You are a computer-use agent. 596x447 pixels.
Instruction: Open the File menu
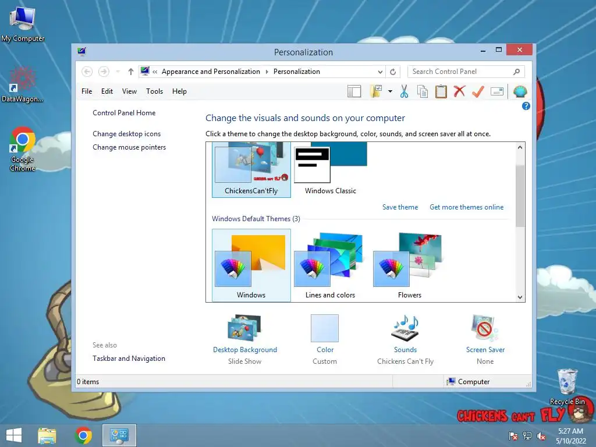point(87,91)
